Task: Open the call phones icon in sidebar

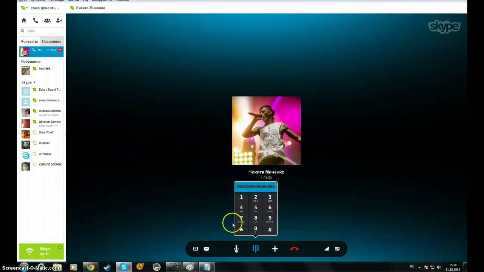Action: pos(36,20)
